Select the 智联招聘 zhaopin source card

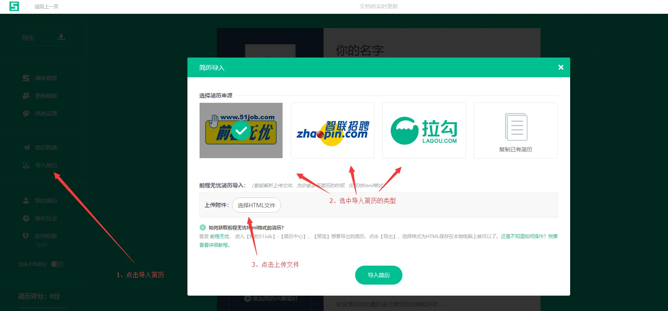coord(333,130)
